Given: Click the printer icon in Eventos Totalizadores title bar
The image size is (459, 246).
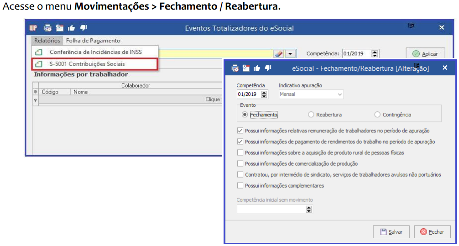Looking at the screenshot, I should coord(48,28).
